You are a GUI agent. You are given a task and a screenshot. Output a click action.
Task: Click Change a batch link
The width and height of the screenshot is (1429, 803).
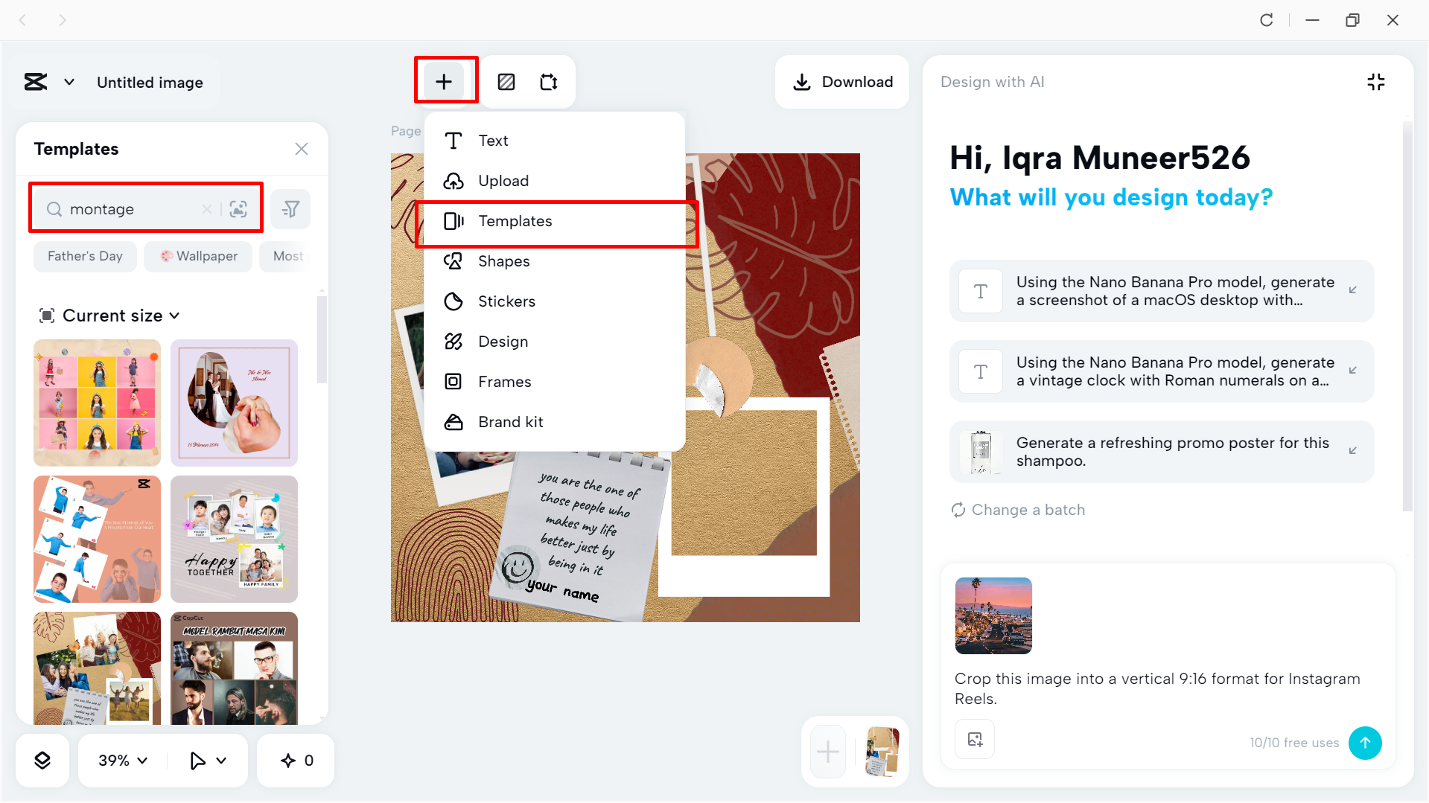tap(1018, 510)
